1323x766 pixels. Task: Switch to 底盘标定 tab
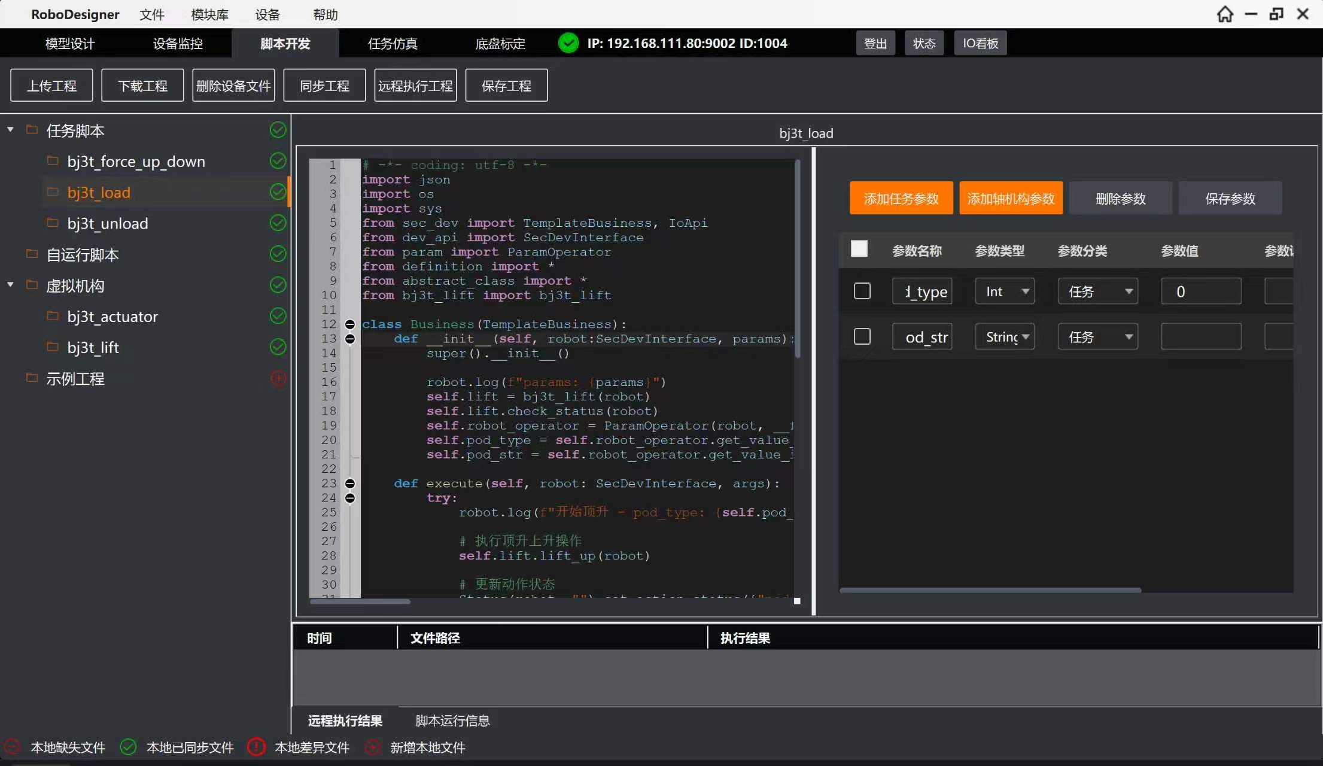click(x=500, y=43)
